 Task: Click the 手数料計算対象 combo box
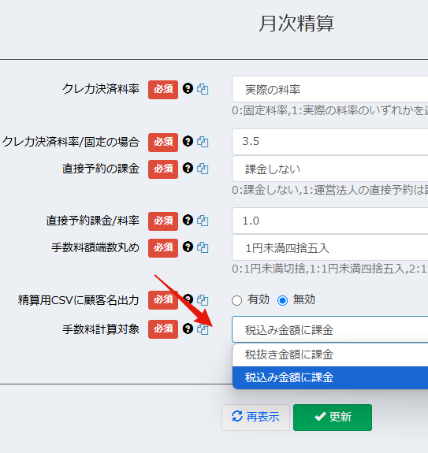pos(329,329)
